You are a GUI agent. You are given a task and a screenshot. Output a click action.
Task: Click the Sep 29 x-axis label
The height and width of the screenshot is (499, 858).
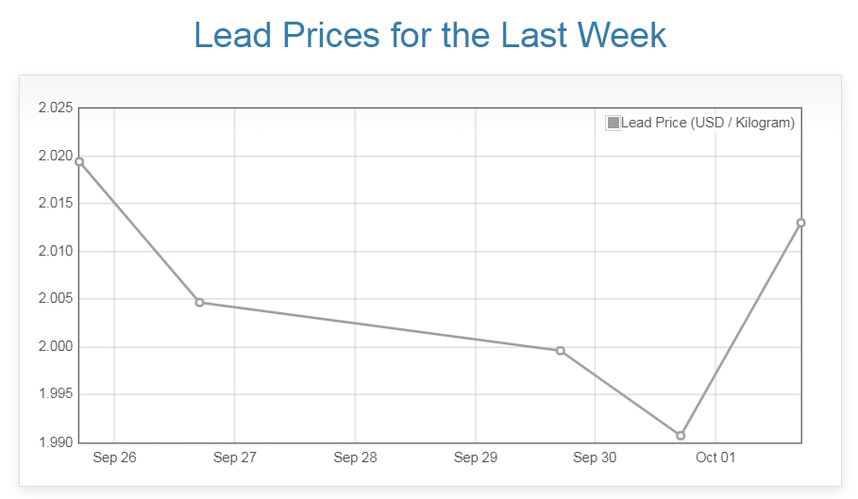(475, 458)
